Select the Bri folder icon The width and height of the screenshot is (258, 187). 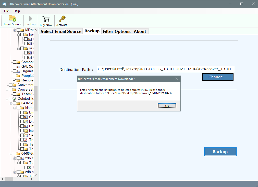pos(26,112)
